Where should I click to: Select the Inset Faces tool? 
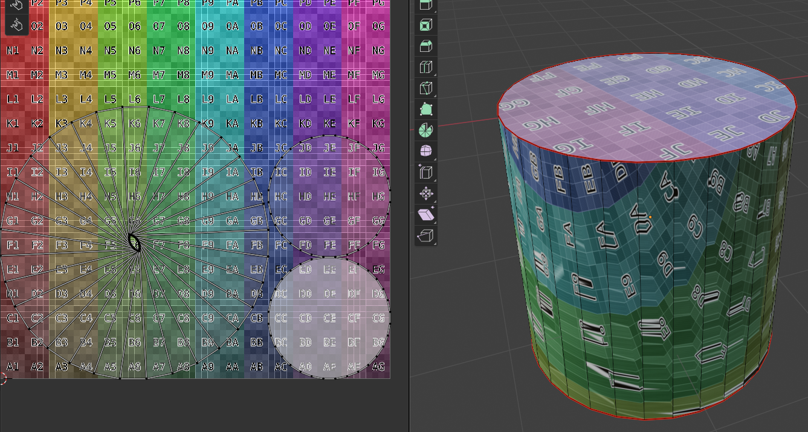[x=426, y=25]
